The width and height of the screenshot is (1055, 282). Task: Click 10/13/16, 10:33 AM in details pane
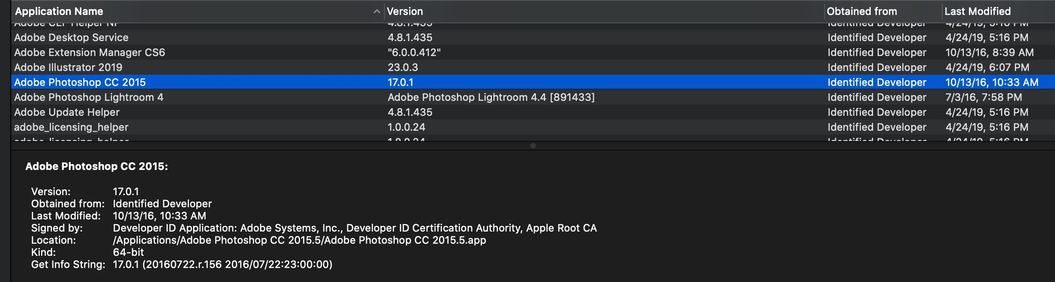click(x=159, y=216)
